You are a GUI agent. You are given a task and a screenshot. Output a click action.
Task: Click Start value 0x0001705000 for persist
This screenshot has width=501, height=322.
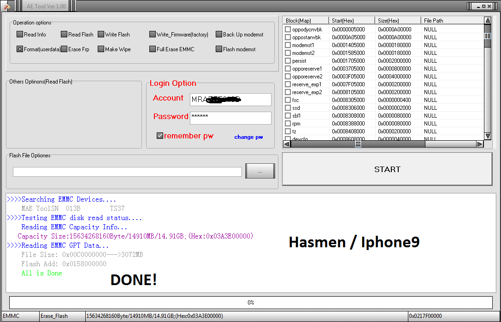[x=348, y=61]
